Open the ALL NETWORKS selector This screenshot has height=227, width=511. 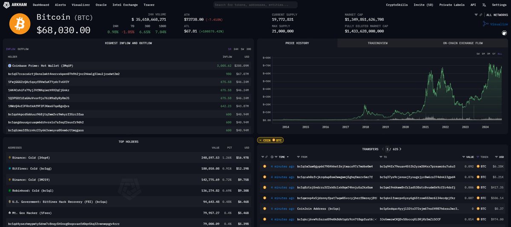496,14
